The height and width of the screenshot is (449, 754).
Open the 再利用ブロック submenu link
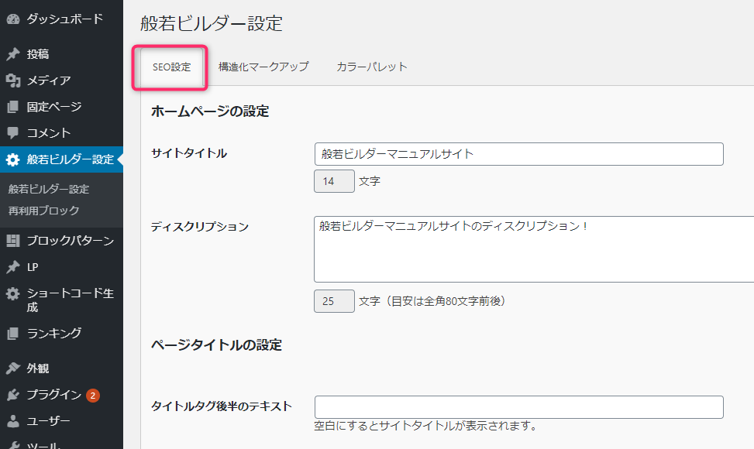(x=43, y=211)
